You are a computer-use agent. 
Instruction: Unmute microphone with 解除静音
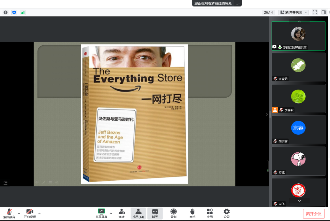[9, 214]
